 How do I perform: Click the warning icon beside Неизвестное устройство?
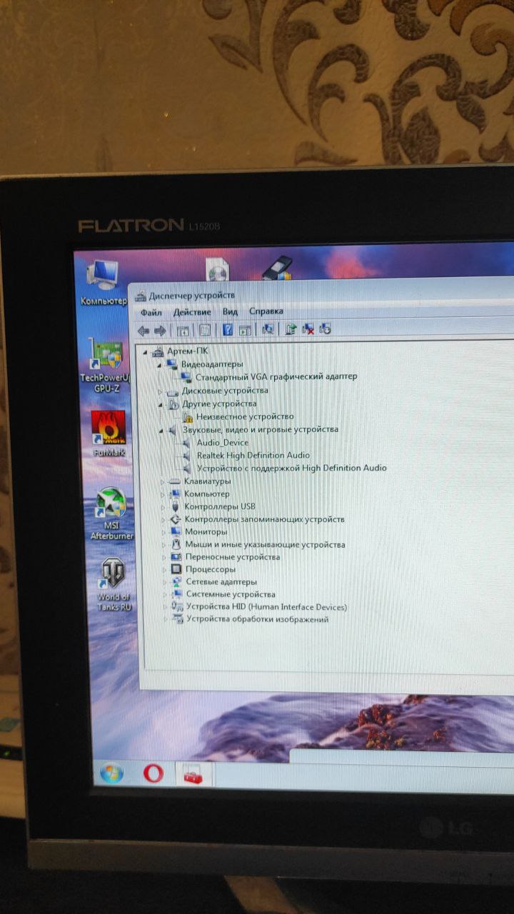pos(188,417)
